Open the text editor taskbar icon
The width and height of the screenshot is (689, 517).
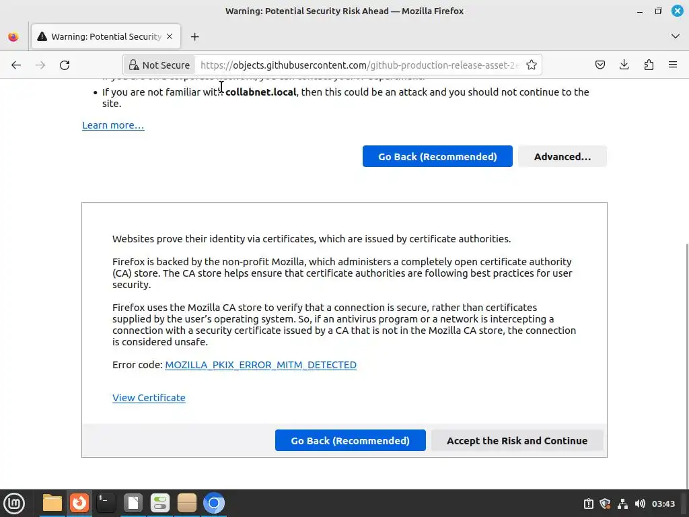[133, 503]
